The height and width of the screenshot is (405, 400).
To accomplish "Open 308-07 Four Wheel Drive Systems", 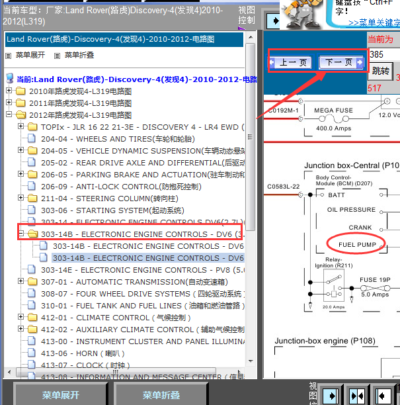I will click(x=143, y=294).
